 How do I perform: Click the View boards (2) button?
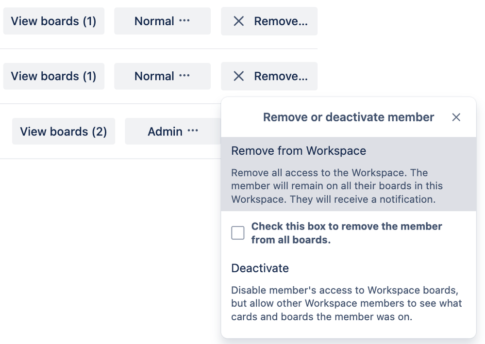click(63, 131)
